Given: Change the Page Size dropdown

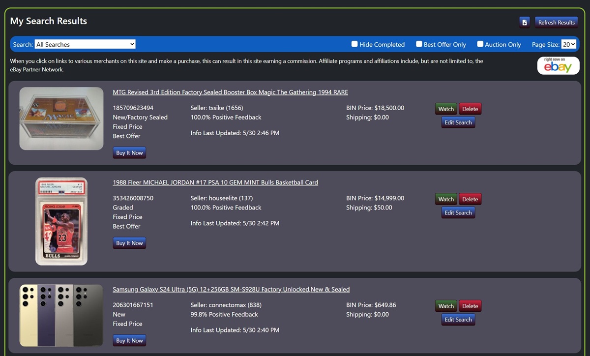Looking at the screenshot, I should [569, 44].
